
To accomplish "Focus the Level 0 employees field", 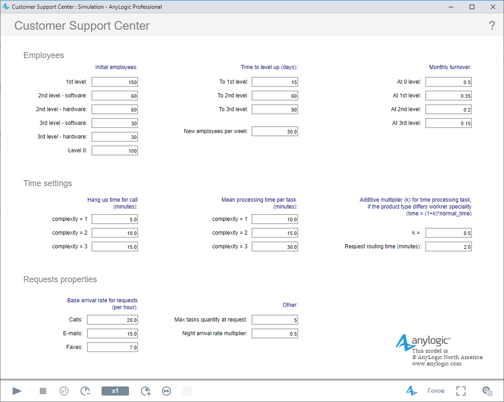I will [x=115, y=151].
